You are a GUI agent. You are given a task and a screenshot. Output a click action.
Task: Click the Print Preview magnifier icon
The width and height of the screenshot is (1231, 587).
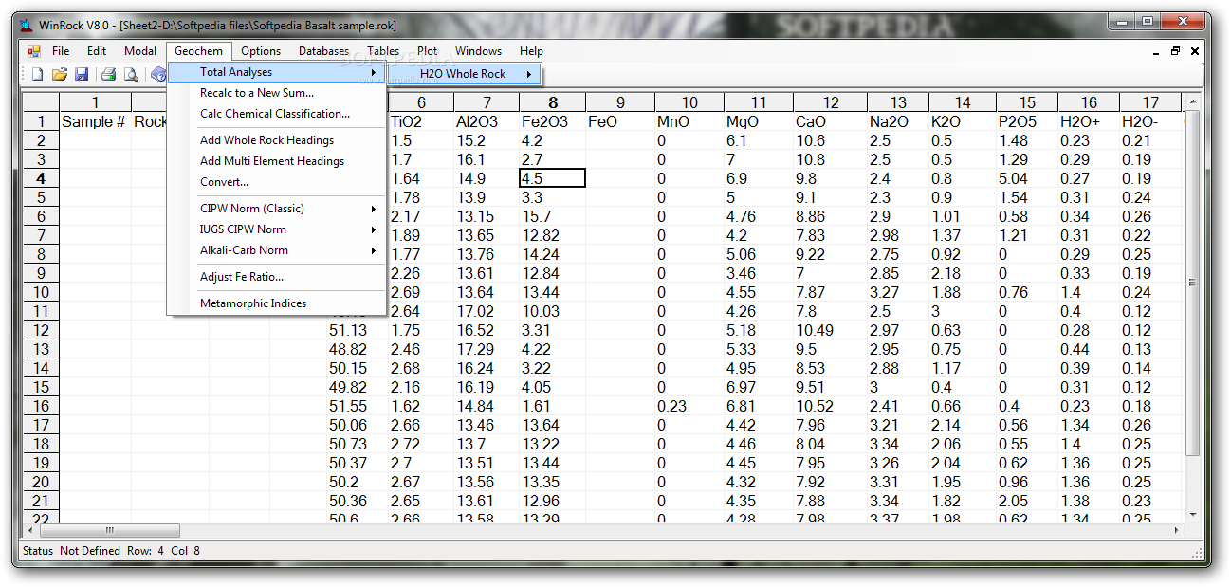(x=131, y=74)
